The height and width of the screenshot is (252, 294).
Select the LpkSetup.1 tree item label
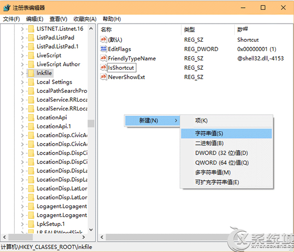coord(50,224)
